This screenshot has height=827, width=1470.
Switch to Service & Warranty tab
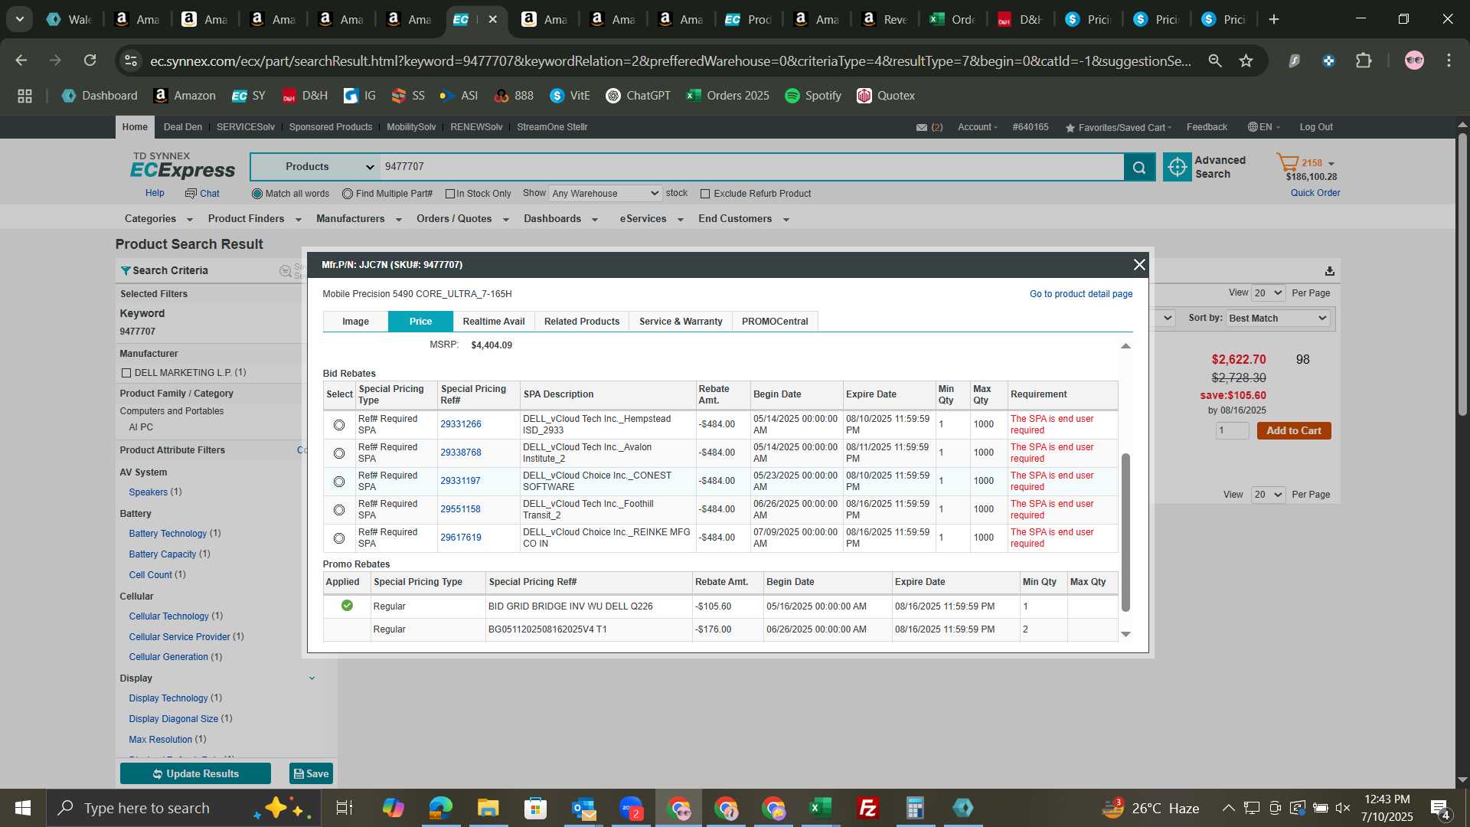coord(681,322)
